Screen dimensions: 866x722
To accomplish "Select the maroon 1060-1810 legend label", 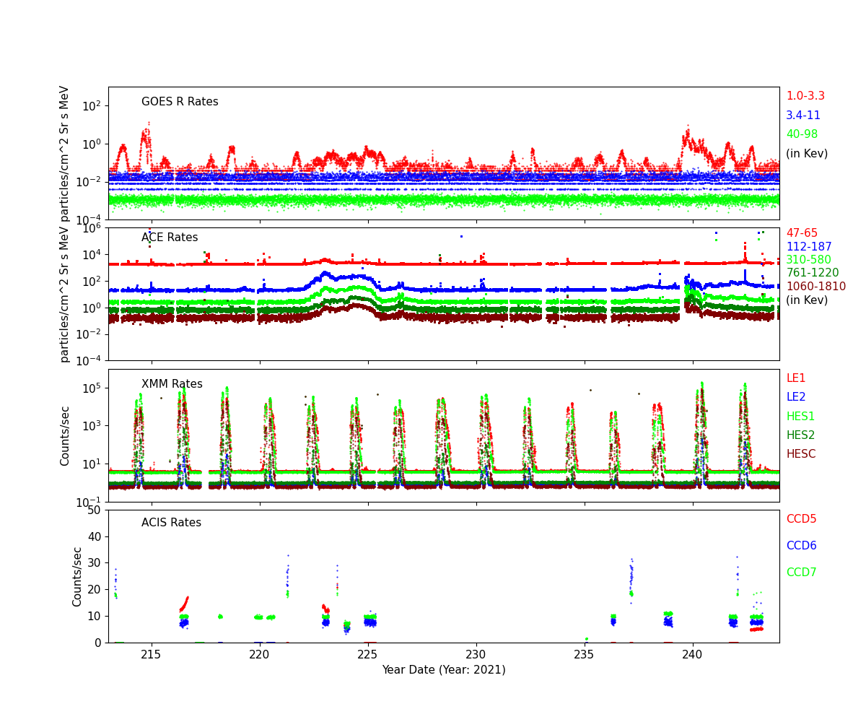I will (x=815, y=287).
